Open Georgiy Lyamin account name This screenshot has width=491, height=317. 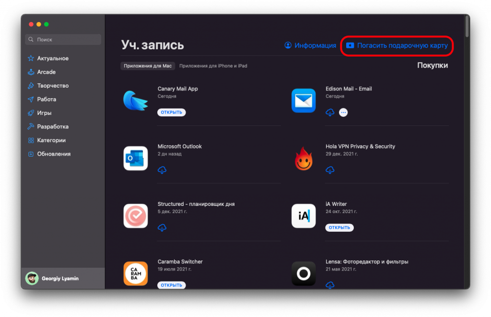click(x=60, y=278)
